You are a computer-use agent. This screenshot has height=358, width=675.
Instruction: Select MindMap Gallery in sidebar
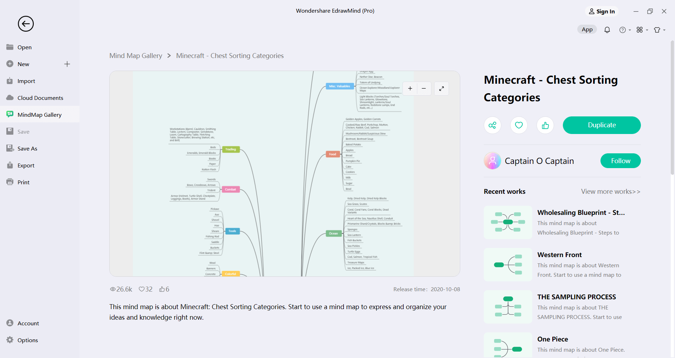tap(40, 115)
